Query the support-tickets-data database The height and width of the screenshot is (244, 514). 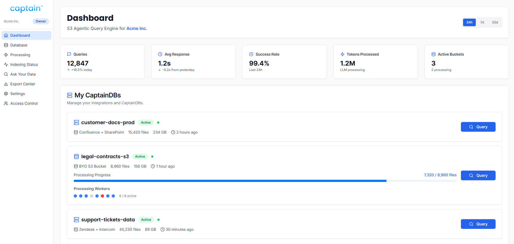(478, 224)
